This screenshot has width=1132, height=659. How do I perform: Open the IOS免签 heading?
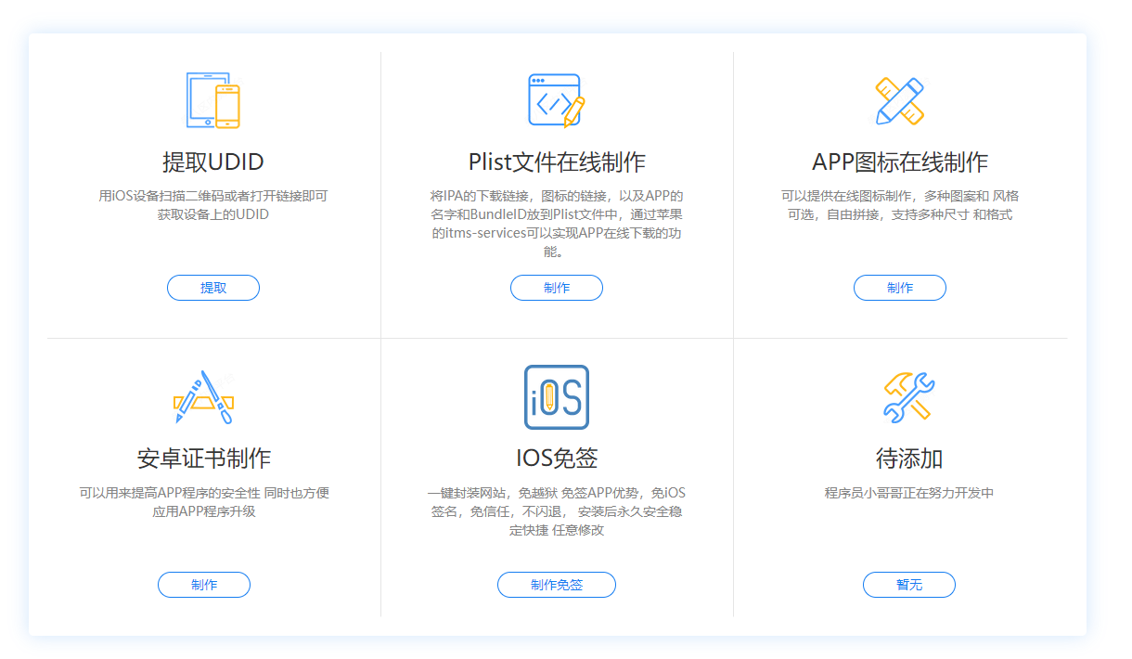pos(557,459)
